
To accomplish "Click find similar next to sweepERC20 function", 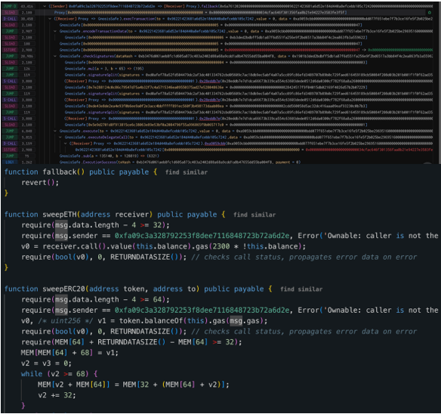I will [301, 289].
